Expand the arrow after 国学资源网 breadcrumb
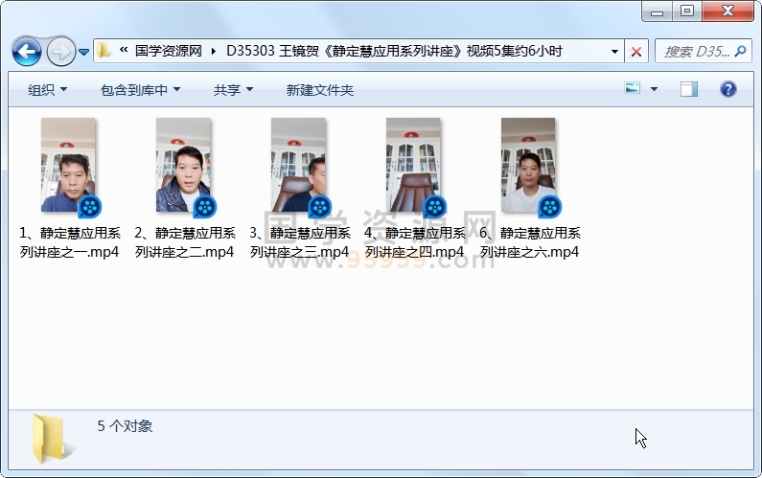 tap(214, 51)
